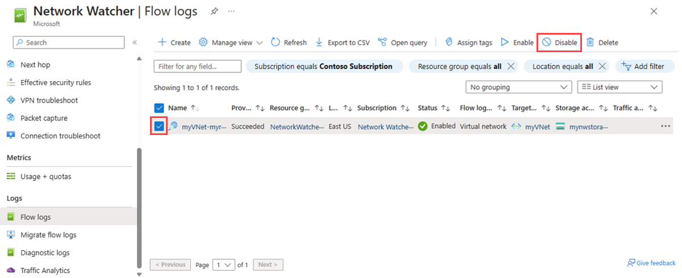Image resolution: width=682 pixels, height=278 pixels.
Task: Click the Traffic Analytics icon
Action: [11, 271]
